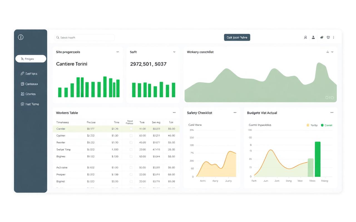Tick the checkbox in the Bigrret row

[131, 181]
